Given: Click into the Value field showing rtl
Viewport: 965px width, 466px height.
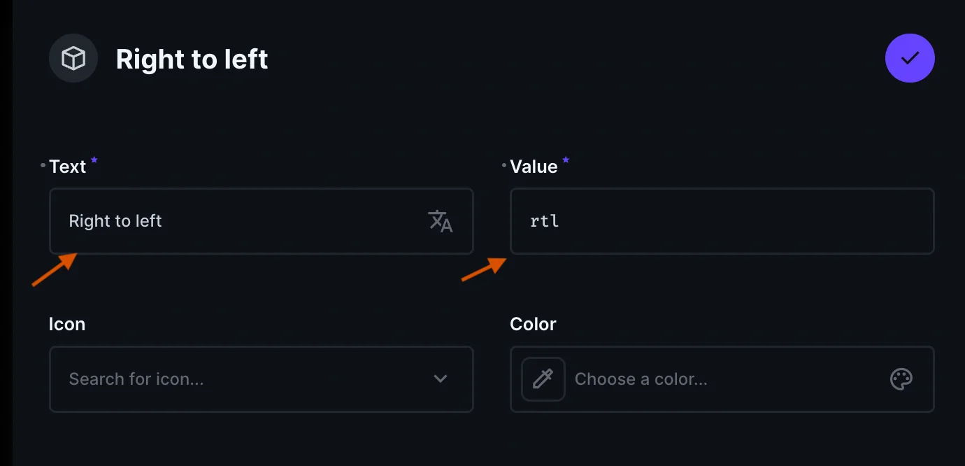Looking at the screenshot, I should click(720, 221).
